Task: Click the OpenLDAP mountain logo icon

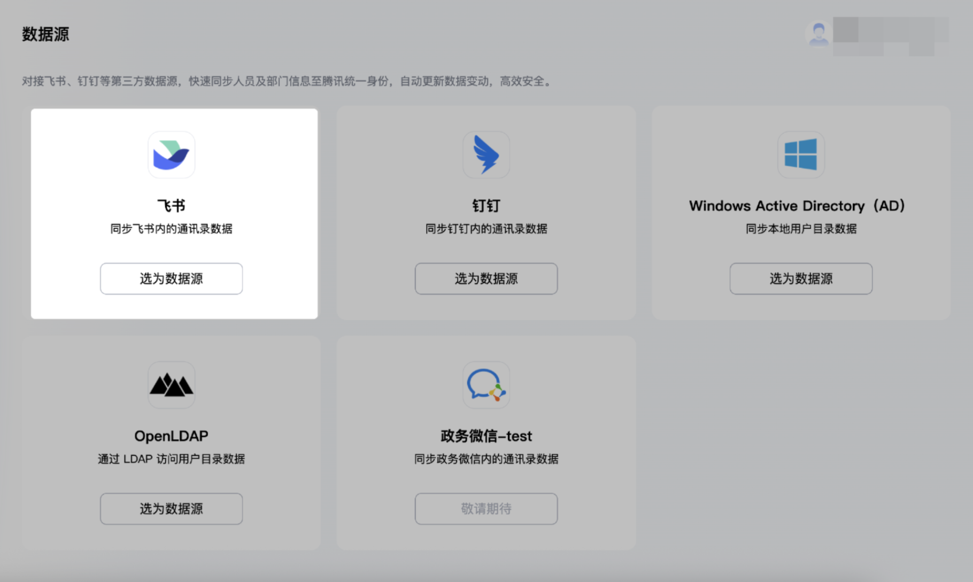Action: (x=171, y=385)
